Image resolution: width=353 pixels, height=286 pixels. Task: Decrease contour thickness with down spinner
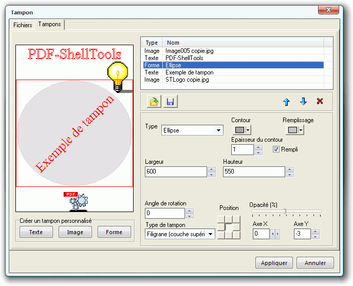(x=258, y=152)
